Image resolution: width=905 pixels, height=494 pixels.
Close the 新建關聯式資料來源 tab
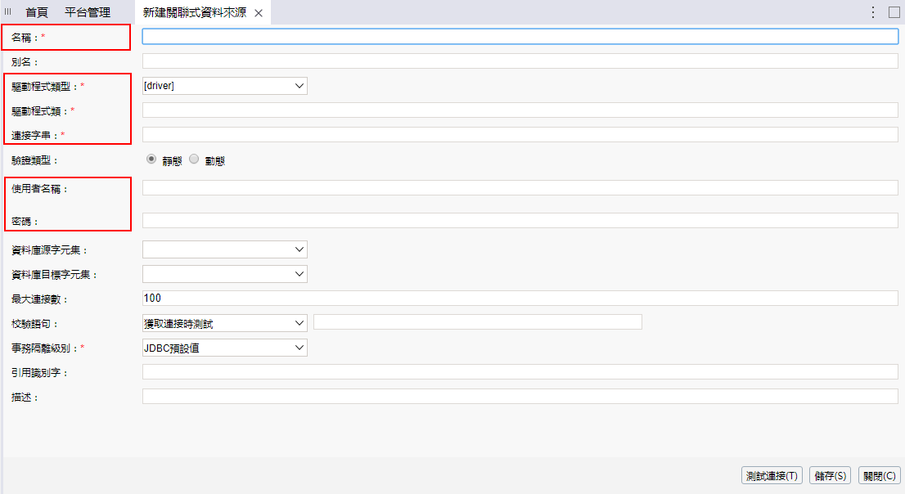coord(259,13)
